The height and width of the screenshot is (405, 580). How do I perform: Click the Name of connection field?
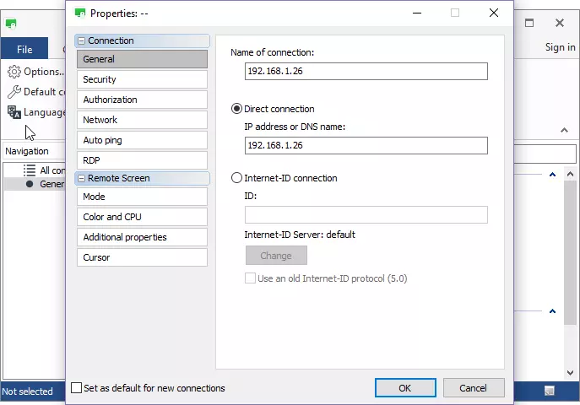click(366, 72)
